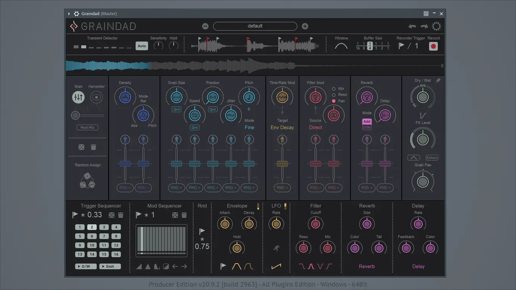516x290 pixels.
Task: Click the dice icon in the Random Assign panel
Action: 87,181
